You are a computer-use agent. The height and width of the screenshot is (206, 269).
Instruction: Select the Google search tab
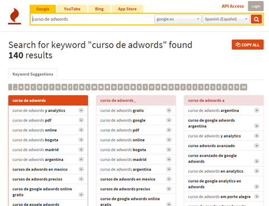coord(42,9)
